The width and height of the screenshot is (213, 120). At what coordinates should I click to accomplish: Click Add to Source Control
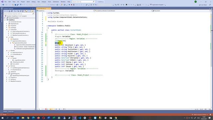pos(200,115)
